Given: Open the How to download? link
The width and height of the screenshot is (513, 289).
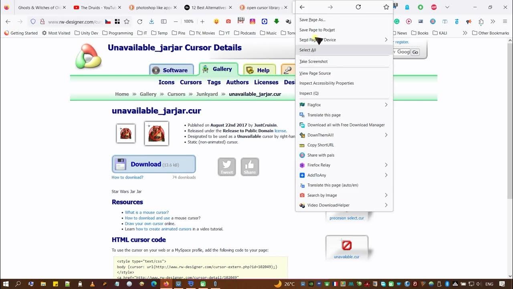Looking at the screenshot, I should coord(127,177).
